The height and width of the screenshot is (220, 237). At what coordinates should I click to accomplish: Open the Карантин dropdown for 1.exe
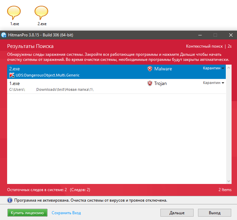pyautogui.click(x=213, y=83)
